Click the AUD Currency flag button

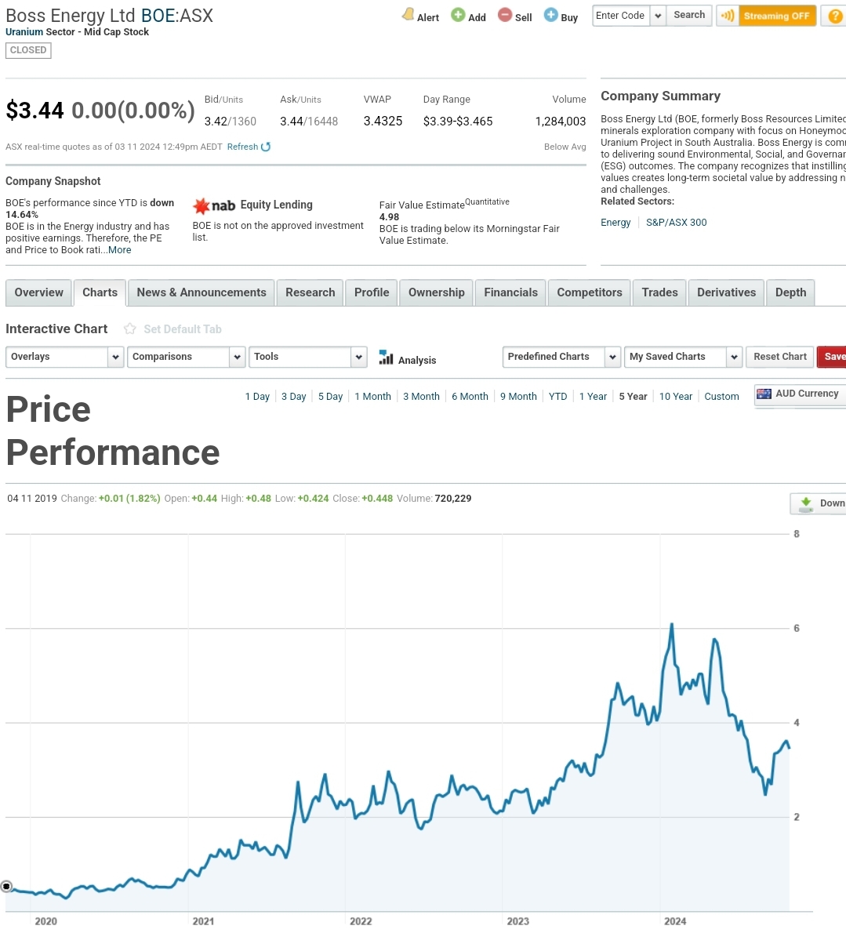point(801,394)
